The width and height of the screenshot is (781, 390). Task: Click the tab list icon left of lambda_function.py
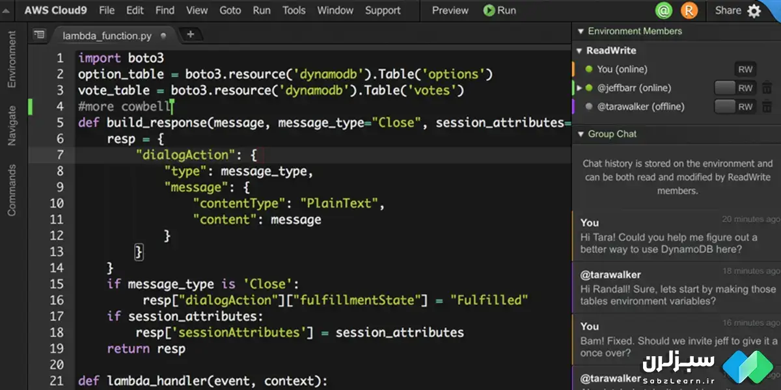click(40, 35)
